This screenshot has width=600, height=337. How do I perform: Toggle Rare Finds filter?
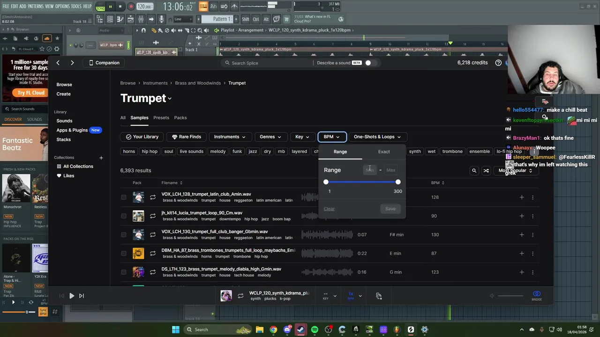click(186, 137)
